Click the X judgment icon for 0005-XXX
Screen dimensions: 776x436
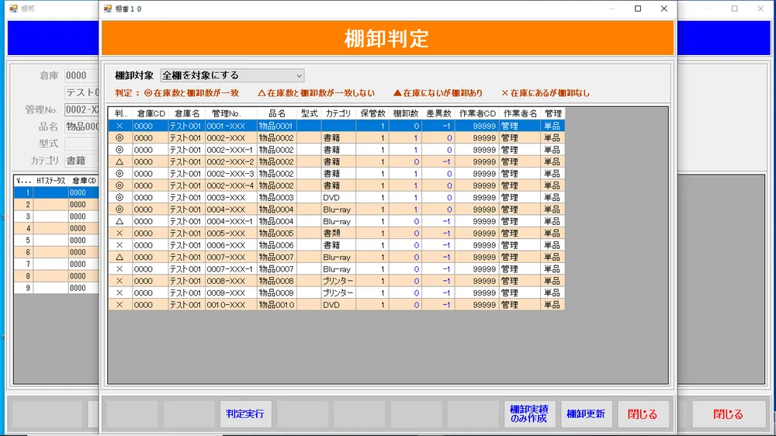[120, 233]
